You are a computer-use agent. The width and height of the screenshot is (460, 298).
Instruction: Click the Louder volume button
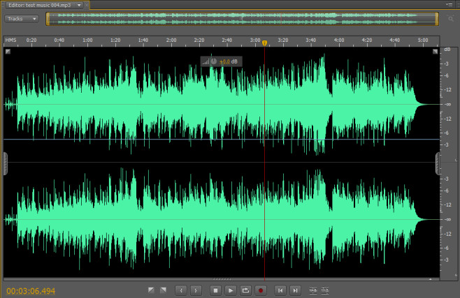click(x=313, y=290)
